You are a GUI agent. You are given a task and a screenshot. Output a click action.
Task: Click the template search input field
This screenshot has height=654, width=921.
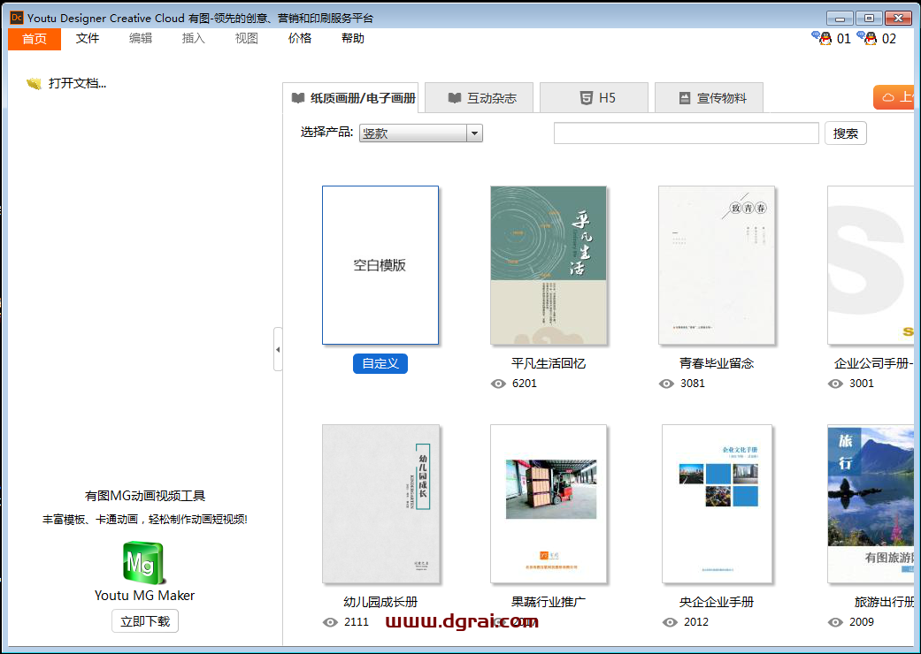pyautogui.click(x=686, y=133)
